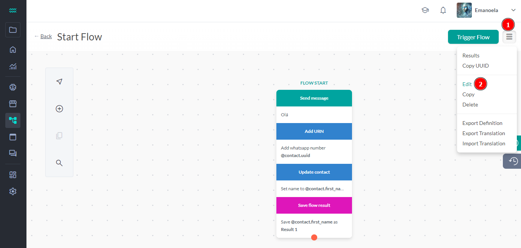Open notifications via the bell icon
The image size is (521, 248).
tap(443, 10)
